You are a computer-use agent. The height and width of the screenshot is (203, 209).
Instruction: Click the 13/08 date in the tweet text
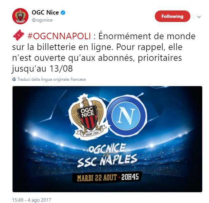click(61, 69)
